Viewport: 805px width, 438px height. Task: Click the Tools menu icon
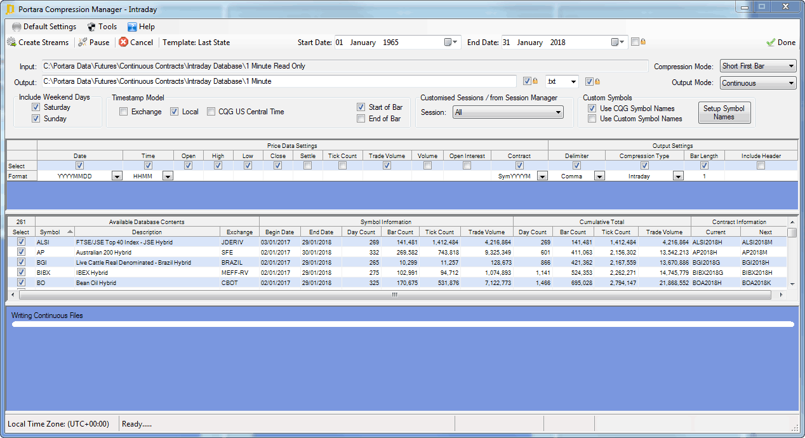point(91,27)
